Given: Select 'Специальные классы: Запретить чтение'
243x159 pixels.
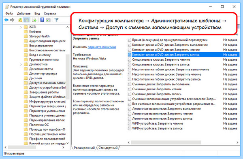Looking at the screenshot, I should [161, 59].
